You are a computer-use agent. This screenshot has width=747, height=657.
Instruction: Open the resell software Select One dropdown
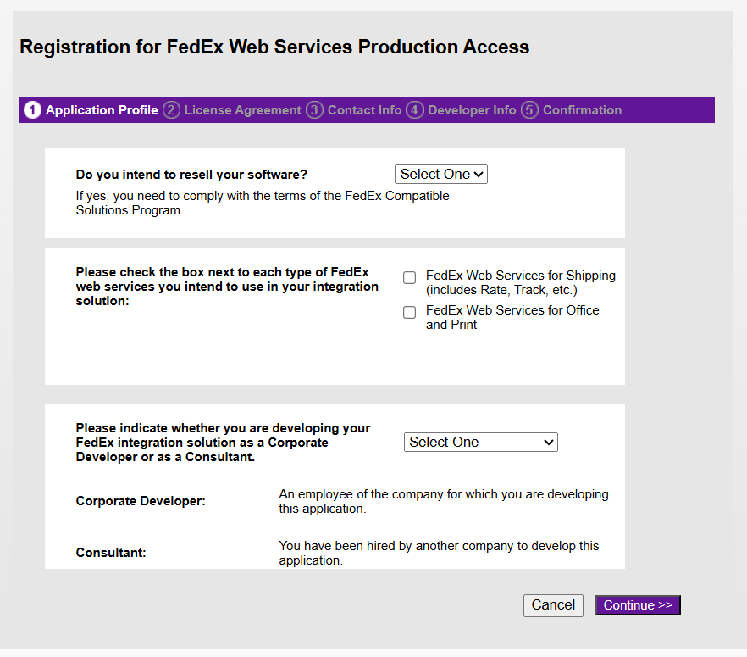441,175
